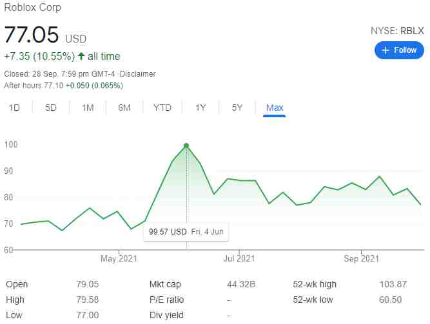
Task: Click the plus icon on Follow
Action: 386,50
